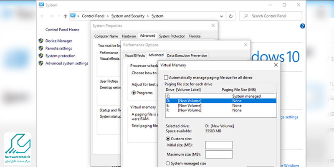The width and height of the screenshot is (334, 167).
Task: Close the Virtual Memory dialog
Action: point(276,65)
